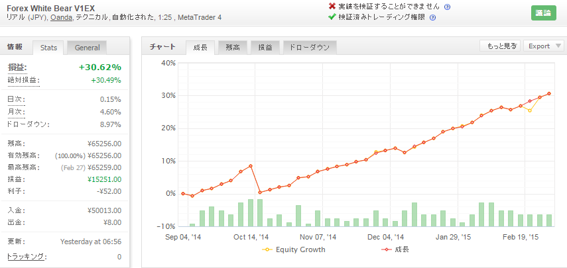Click the 絶対損益 absolute gain label
The height and width of the screenshot is (268, 567).
pos(23,81)
